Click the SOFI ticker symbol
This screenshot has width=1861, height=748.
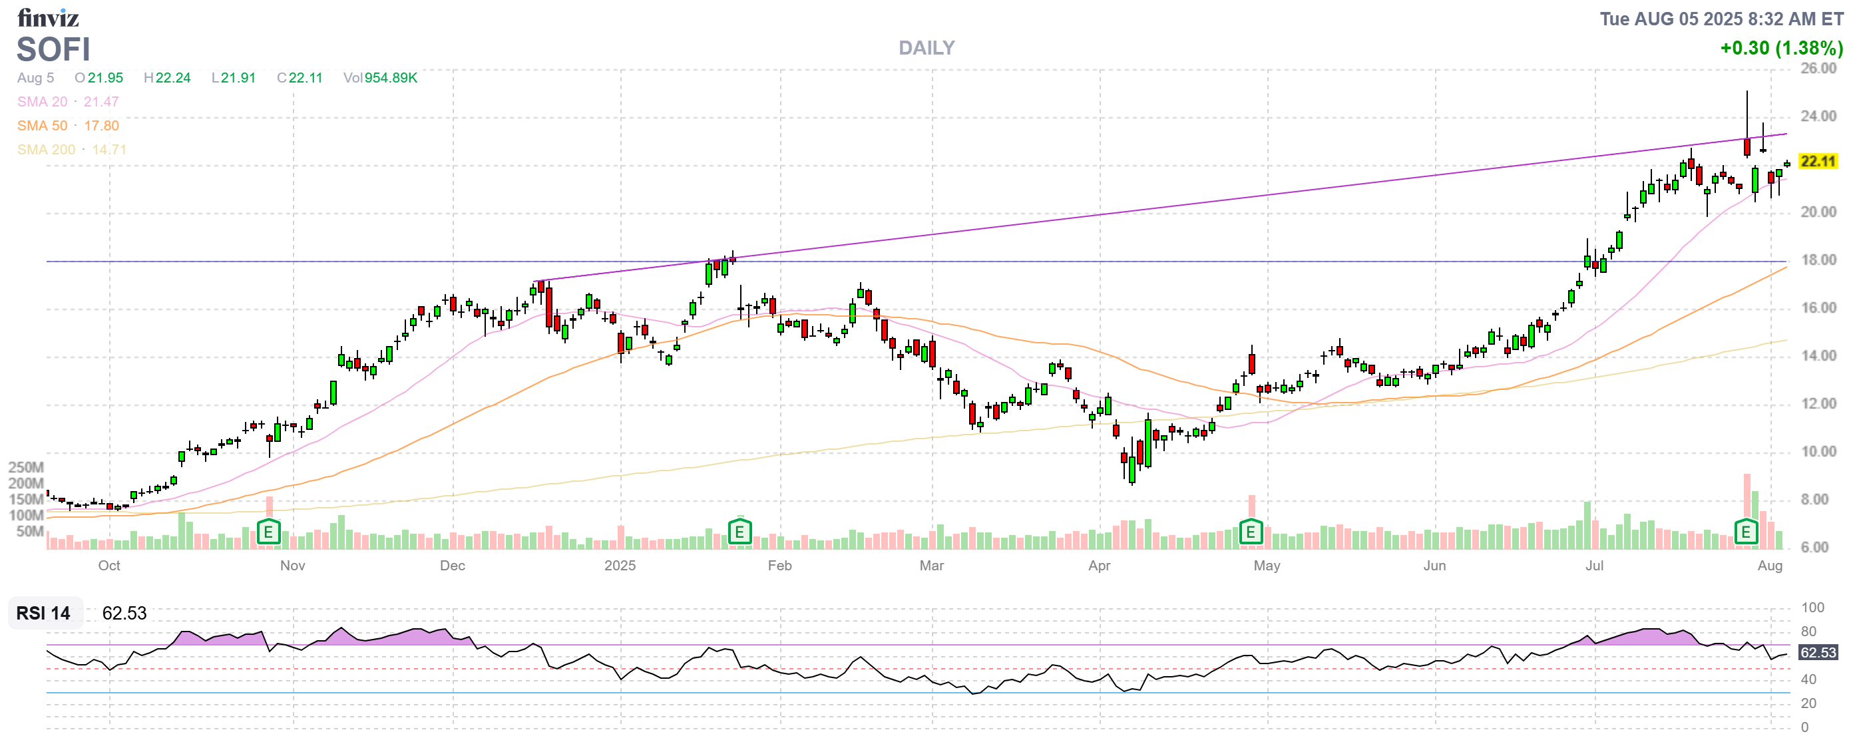pyautogui.click(x=53, y=50)
